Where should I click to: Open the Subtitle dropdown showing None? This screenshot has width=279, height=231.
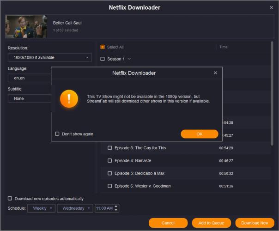point(30,98)
